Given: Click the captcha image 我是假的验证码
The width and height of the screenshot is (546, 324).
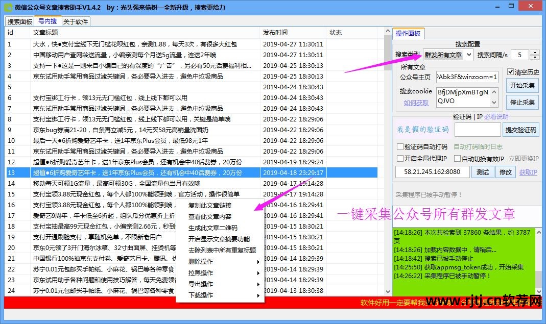Looking at the screenshot, I should click(x=423, y=130).
